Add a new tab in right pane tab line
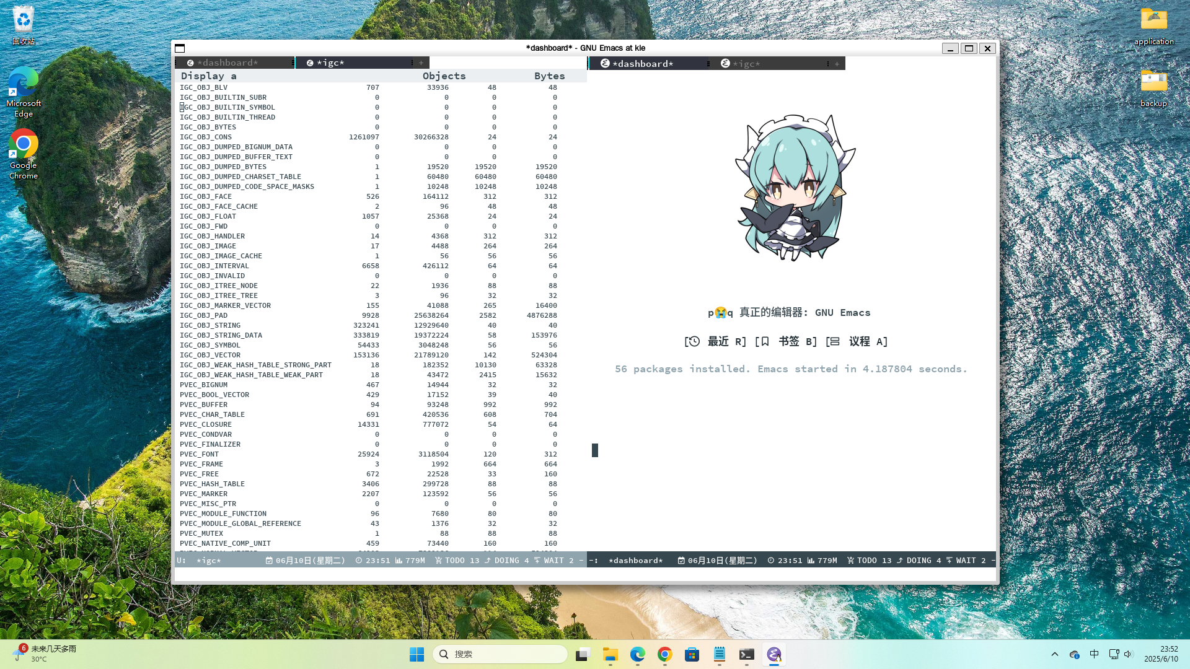Image resolution: width=1190 pixels, height=669 pixels. (837, 64)
